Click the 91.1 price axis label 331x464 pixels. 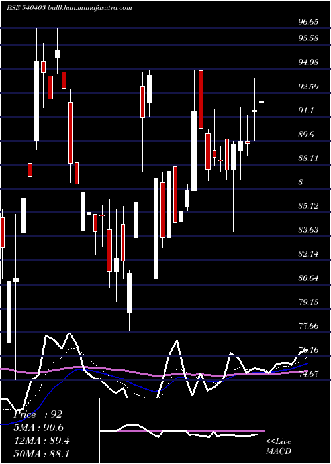(x=306, y=111)
